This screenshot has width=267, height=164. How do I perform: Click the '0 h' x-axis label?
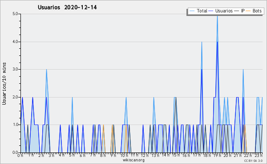[20, 156]
